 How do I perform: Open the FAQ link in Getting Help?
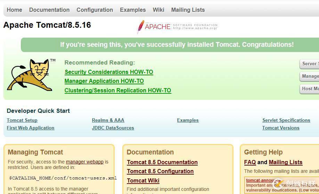coord(250,162)
